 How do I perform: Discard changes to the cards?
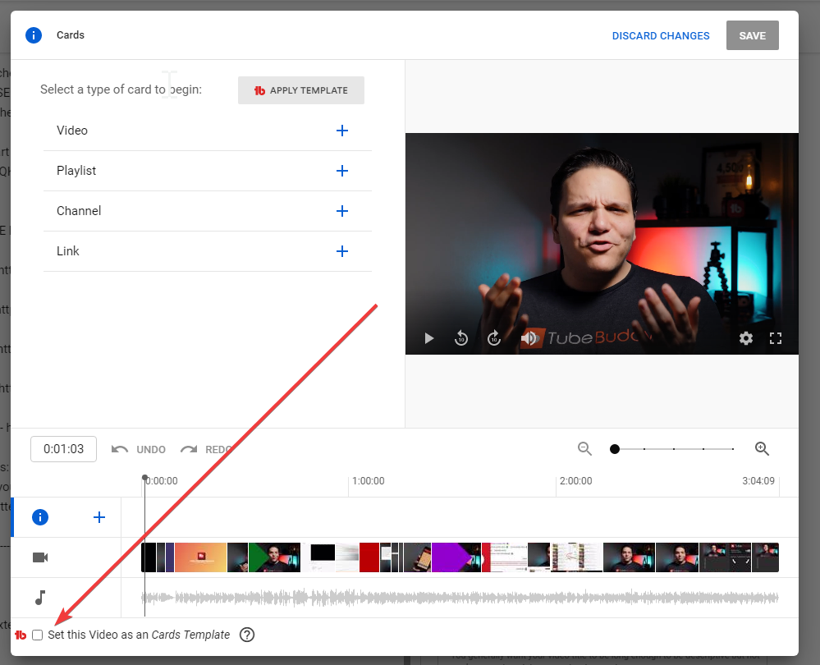[x=661, y=36]
